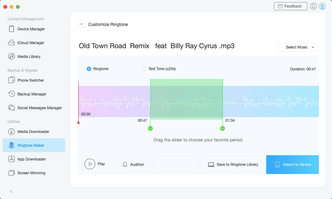The width and height of the screenshot is (332, 199).
Task: Click the Media Downloader arrow icon
Action: tap(12, 131)
